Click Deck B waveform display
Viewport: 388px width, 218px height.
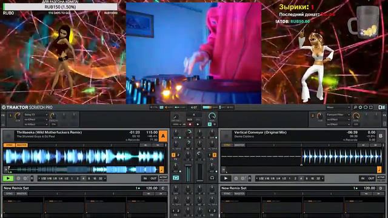pyautogui.click(x=301, y=156)
